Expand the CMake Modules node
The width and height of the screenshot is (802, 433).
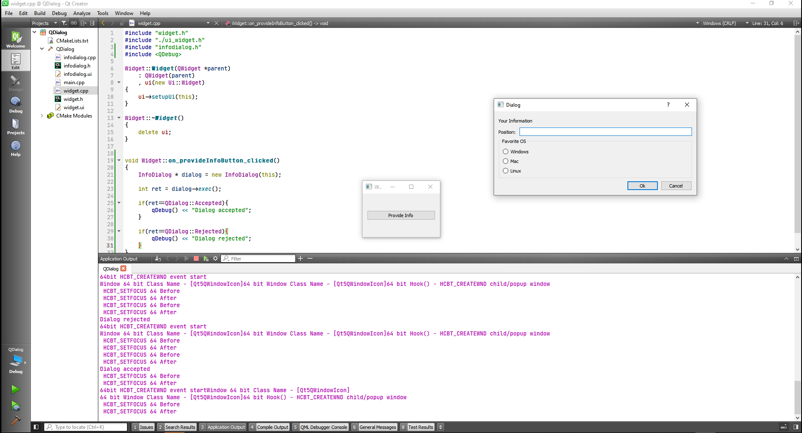(x=42, y=115)
